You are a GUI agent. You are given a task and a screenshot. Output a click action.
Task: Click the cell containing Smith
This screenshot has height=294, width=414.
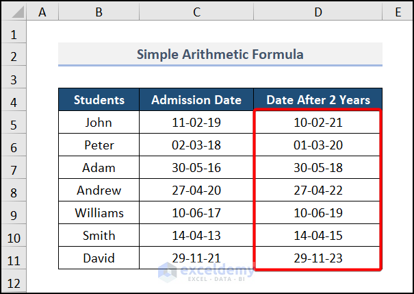pyautogui.click(x=99, y=236)
